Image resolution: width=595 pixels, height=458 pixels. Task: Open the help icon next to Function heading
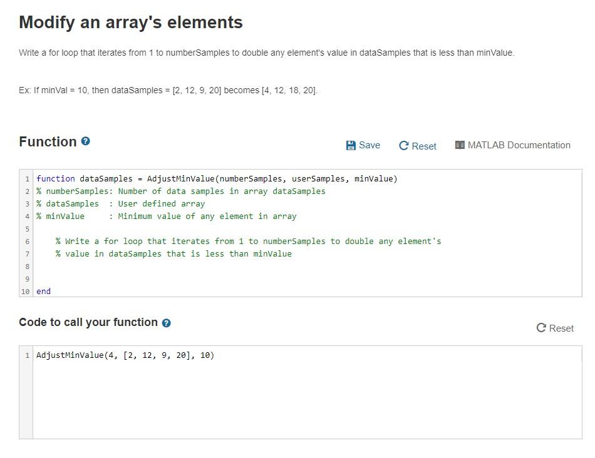tap(86, 141)
